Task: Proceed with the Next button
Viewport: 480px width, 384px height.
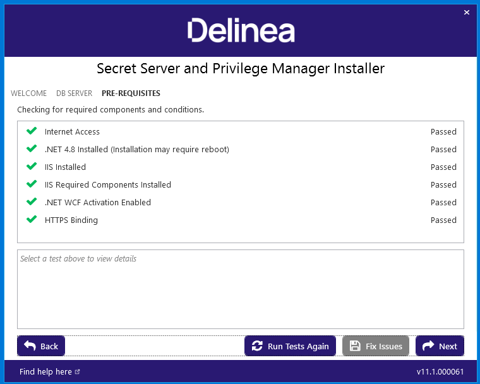Action: pos(440,345)
